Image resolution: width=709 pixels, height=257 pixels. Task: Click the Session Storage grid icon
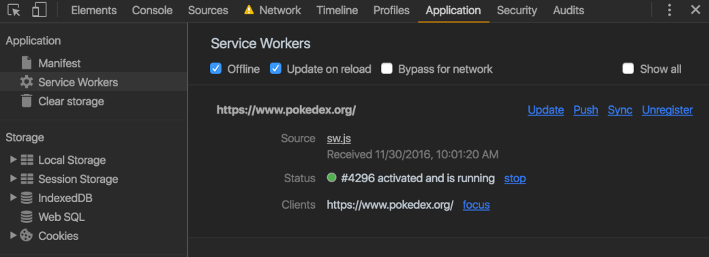tap(27, 179)
